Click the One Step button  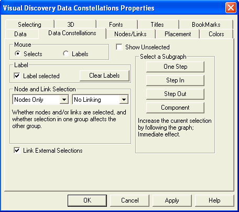tap(175, 67)
